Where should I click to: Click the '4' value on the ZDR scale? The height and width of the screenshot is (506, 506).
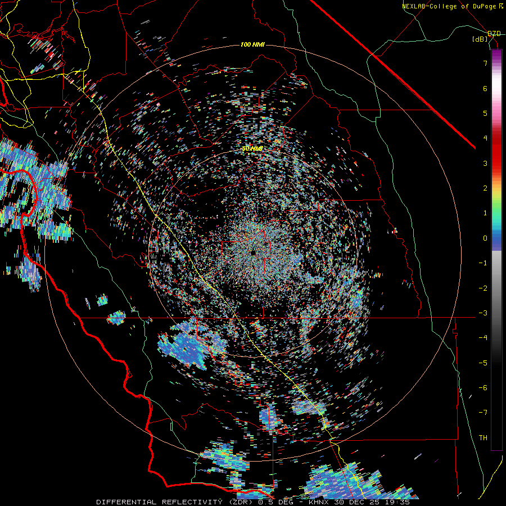point(485,138)
